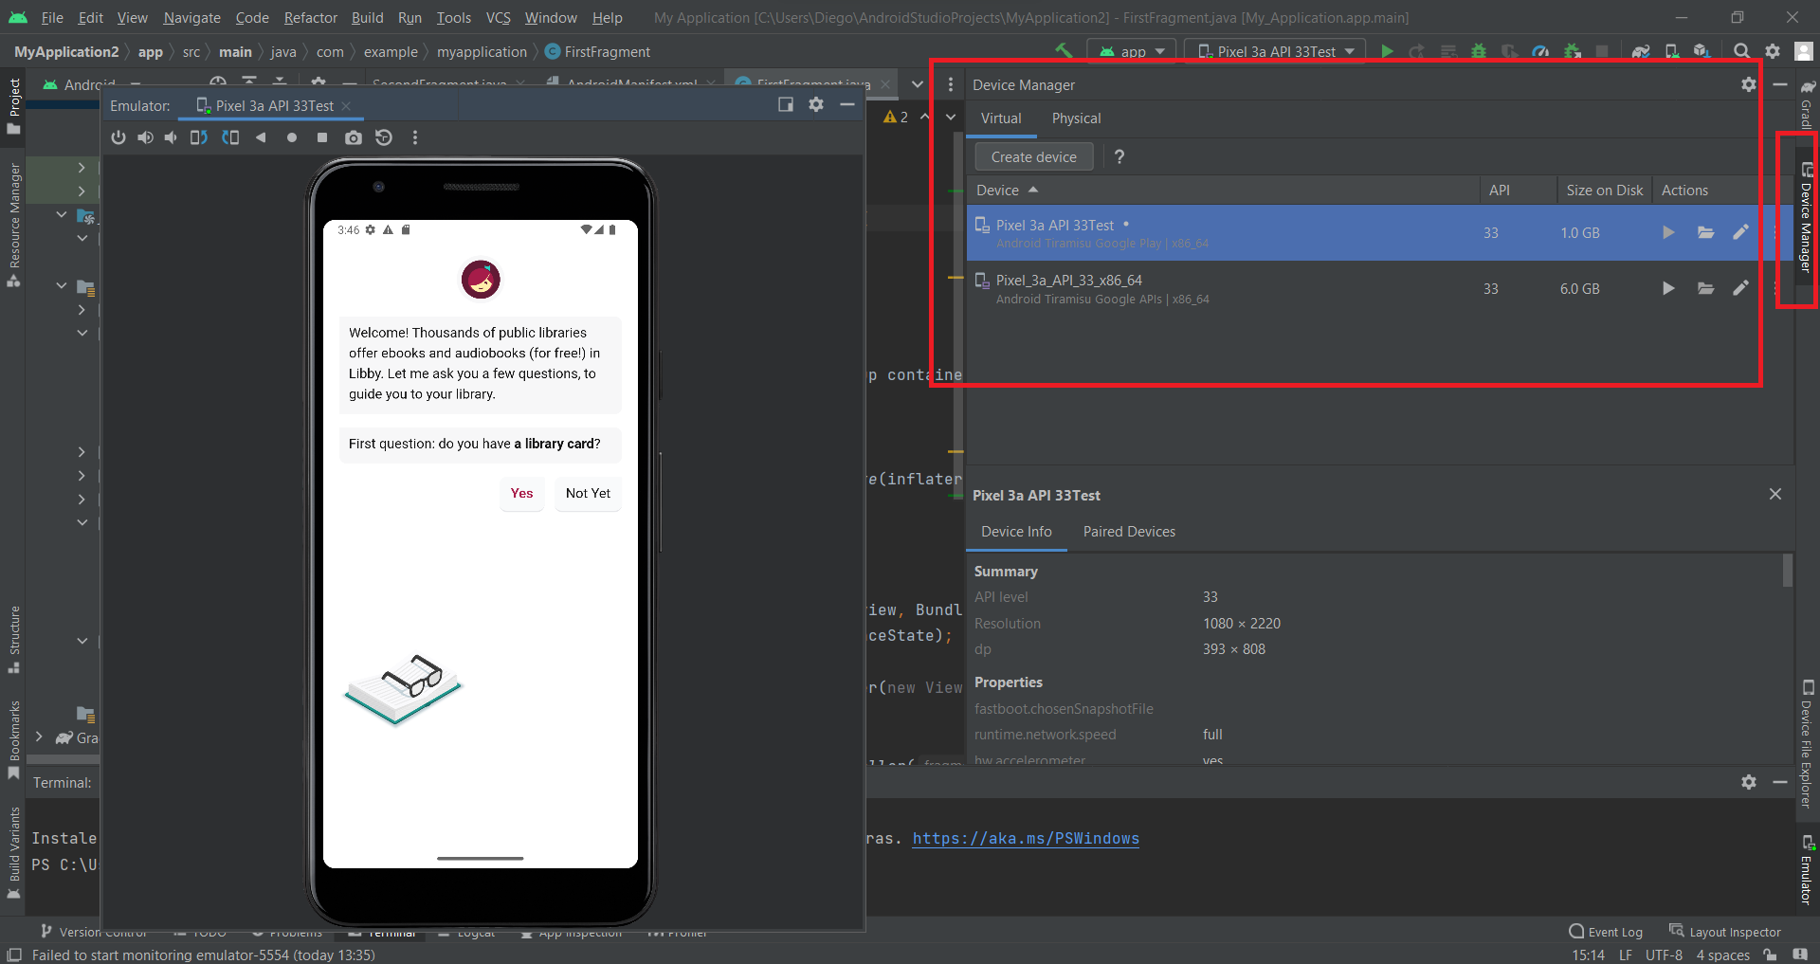Viewport: 1820px width, 964px height.
Task: Rotate emulator right icon
Action: pos(230,137)
